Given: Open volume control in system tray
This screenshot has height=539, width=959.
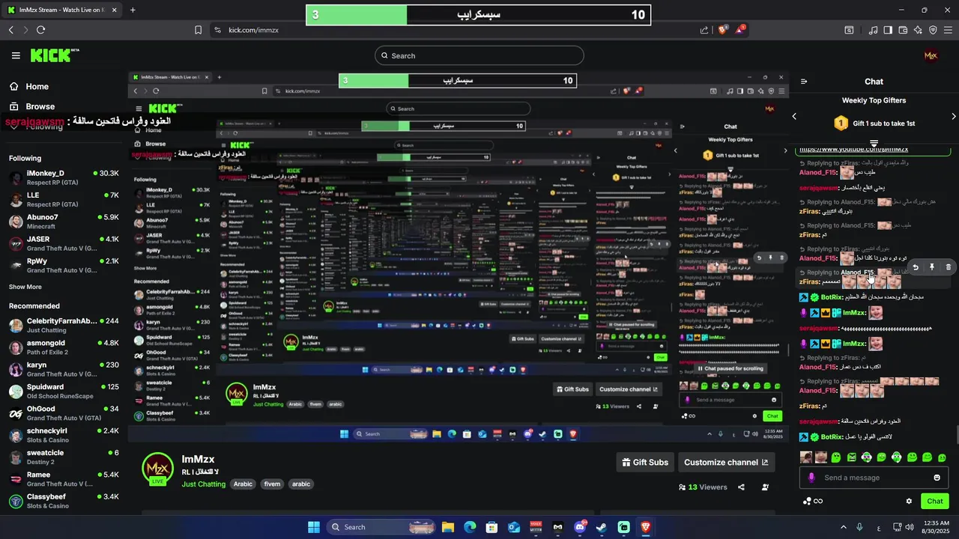Looking at the screenshot, I should coord(910,527).
